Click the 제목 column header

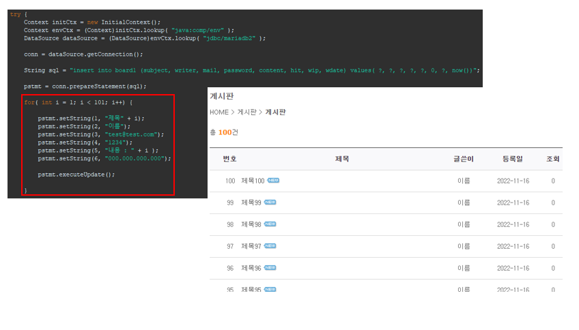(342, 159)
